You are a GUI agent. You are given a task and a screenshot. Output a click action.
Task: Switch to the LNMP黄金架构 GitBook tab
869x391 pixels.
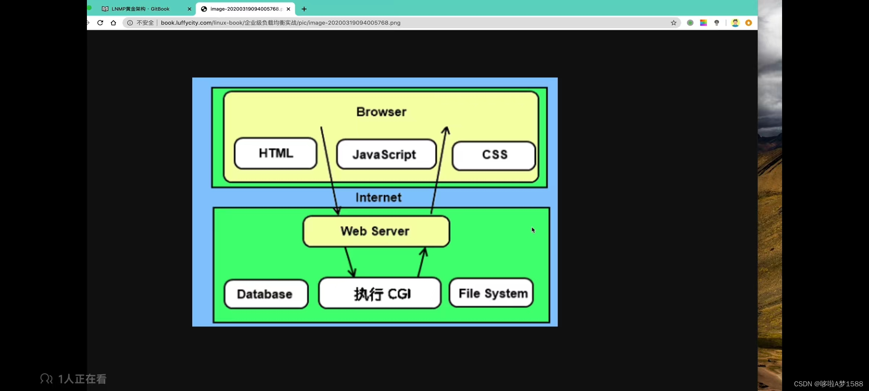pos(140,9)
